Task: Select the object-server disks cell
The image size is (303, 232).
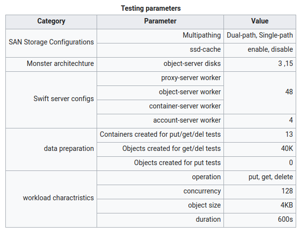Action: click(192, 63)
